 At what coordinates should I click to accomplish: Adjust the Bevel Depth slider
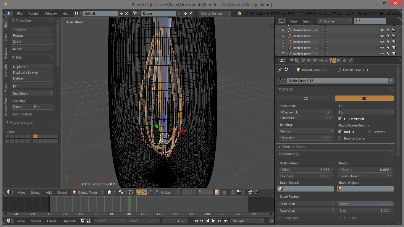coord(365,170)
